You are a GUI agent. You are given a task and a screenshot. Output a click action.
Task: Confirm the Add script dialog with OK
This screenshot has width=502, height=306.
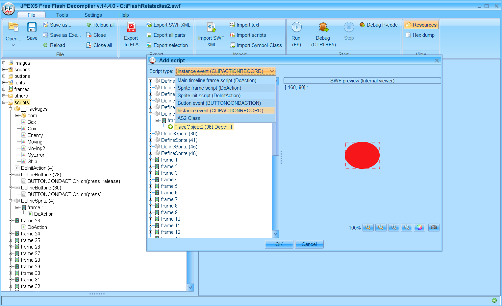point(279,244)
